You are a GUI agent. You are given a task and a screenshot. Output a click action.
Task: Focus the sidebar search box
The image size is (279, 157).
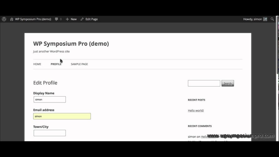[x=204, y=83]
